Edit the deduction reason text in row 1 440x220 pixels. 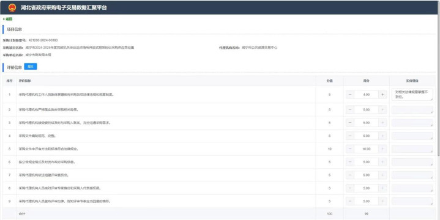[412, 95]
